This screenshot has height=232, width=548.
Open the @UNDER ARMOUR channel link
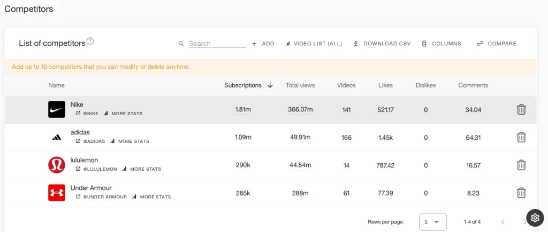101,197
